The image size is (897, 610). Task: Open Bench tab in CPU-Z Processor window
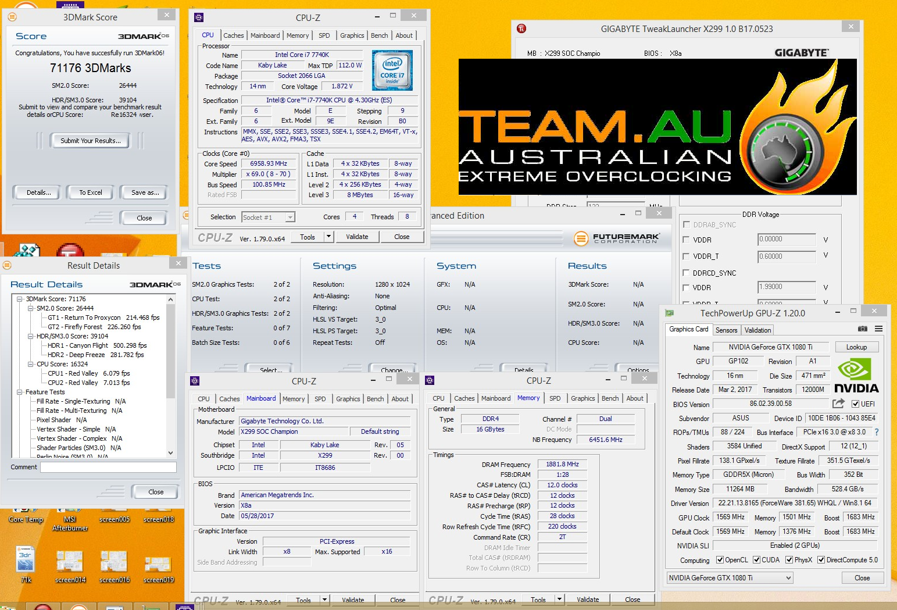(379, 35)
